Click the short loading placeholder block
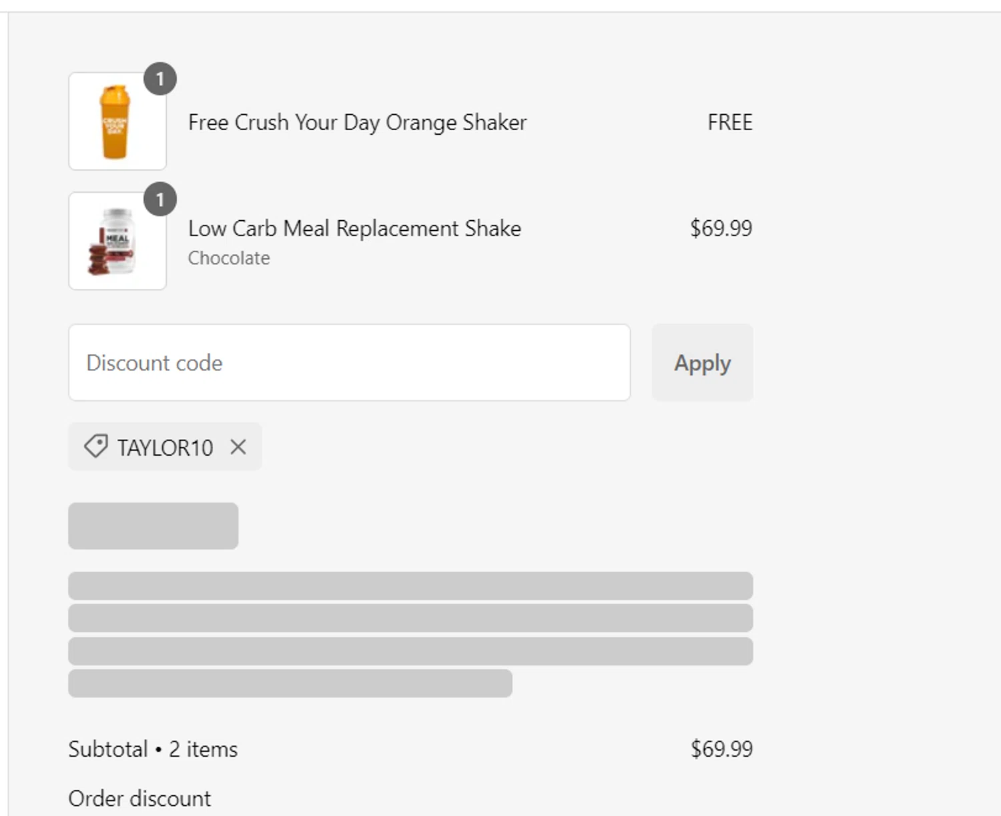Screen dimensions: 1001x816 tap(153, 526)
